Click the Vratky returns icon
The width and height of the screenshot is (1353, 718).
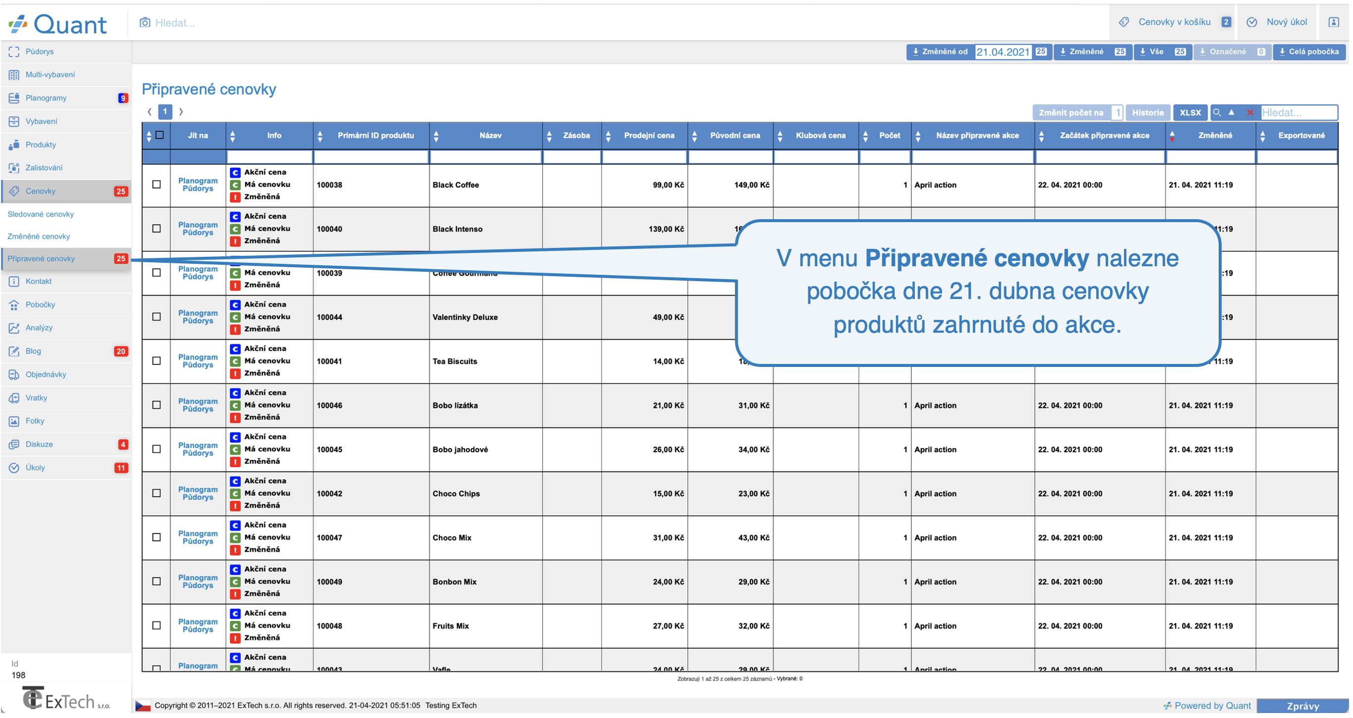pos(14,398)
